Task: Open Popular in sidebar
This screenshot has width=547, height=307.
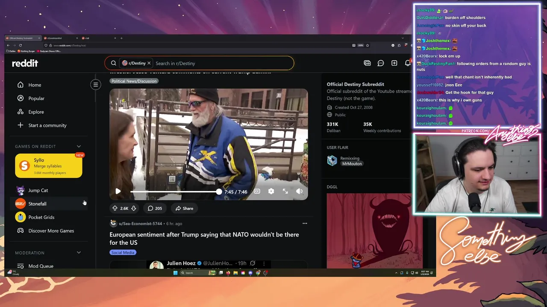Action: pyautogui.click(x=48, y=98)
